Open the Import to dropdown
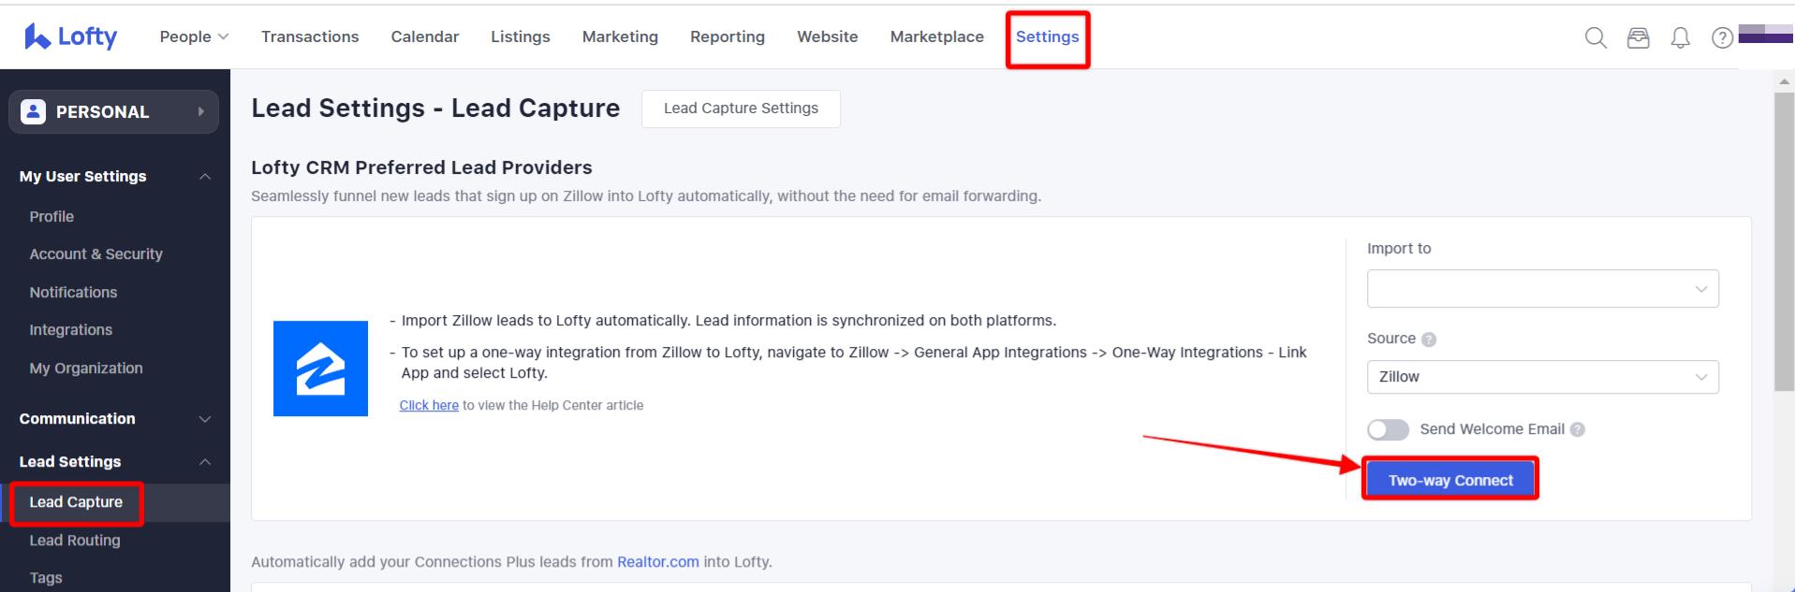The height and width of the screenshot is (592, 1795). (x=1542, y=289)
